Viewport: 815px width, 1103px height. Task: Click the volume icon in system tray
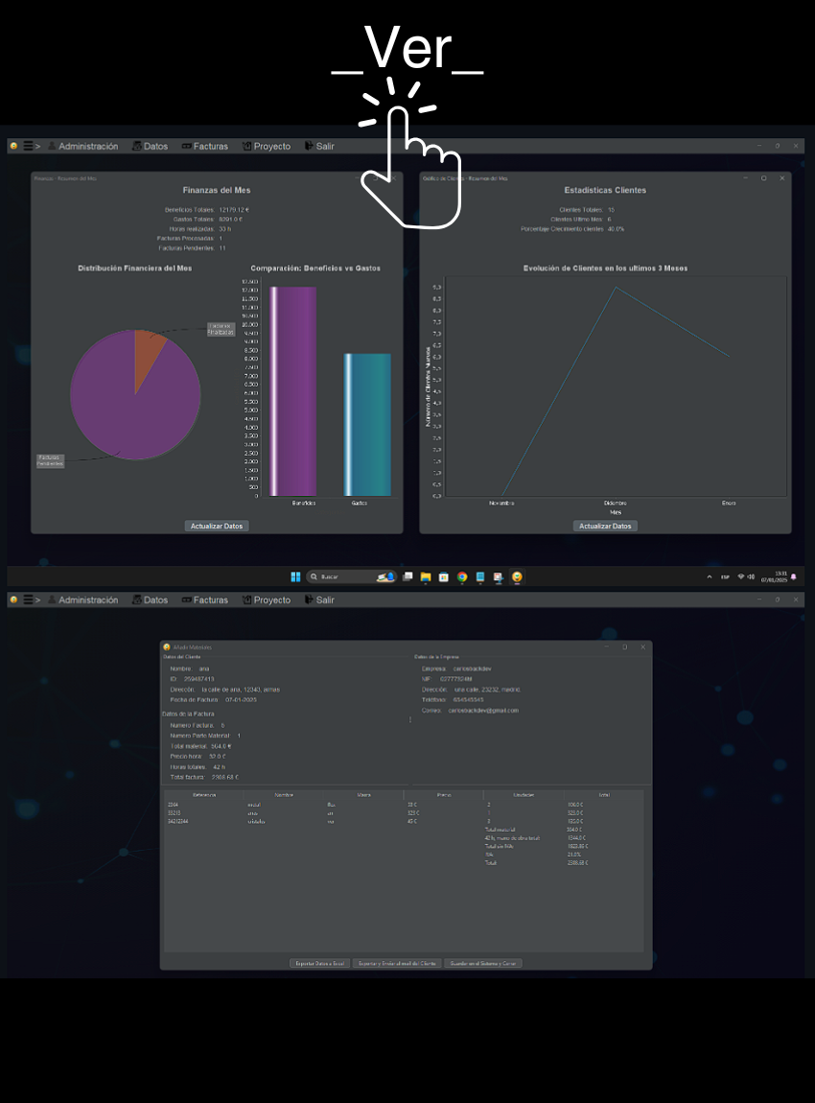(x=751, y=577)
